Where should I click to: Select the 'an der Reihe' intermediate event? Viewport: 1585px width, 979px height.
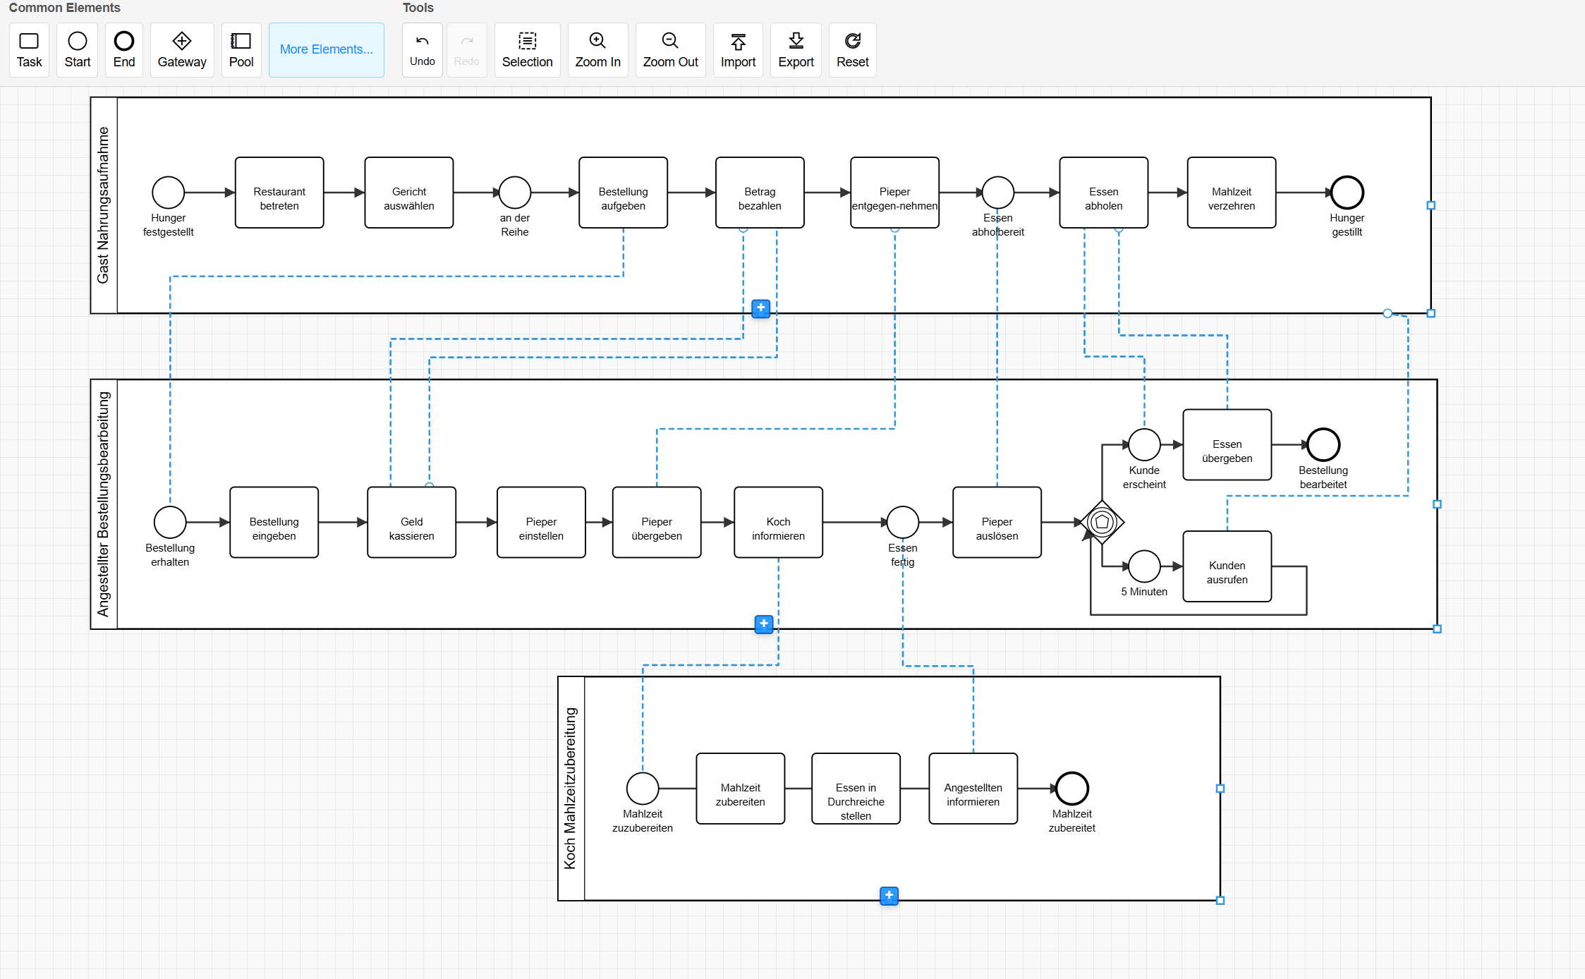tap(515, 193)
